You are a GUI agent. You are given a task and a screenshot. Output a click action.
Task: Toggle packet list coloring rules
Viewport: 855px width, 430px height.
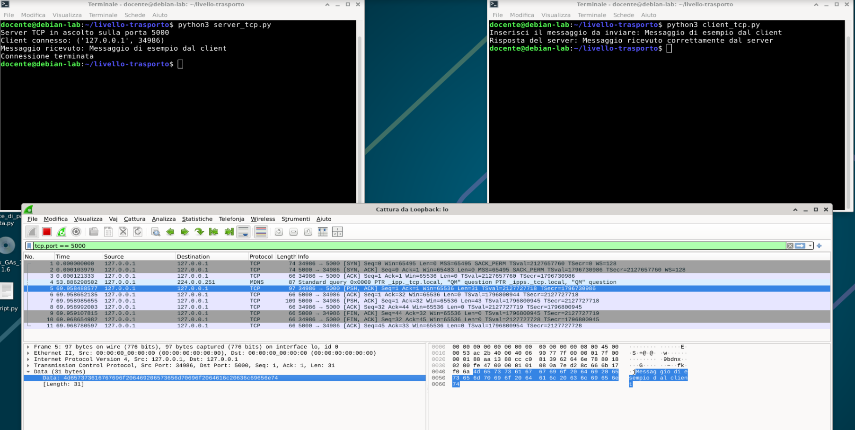click(x=261, y=232)
